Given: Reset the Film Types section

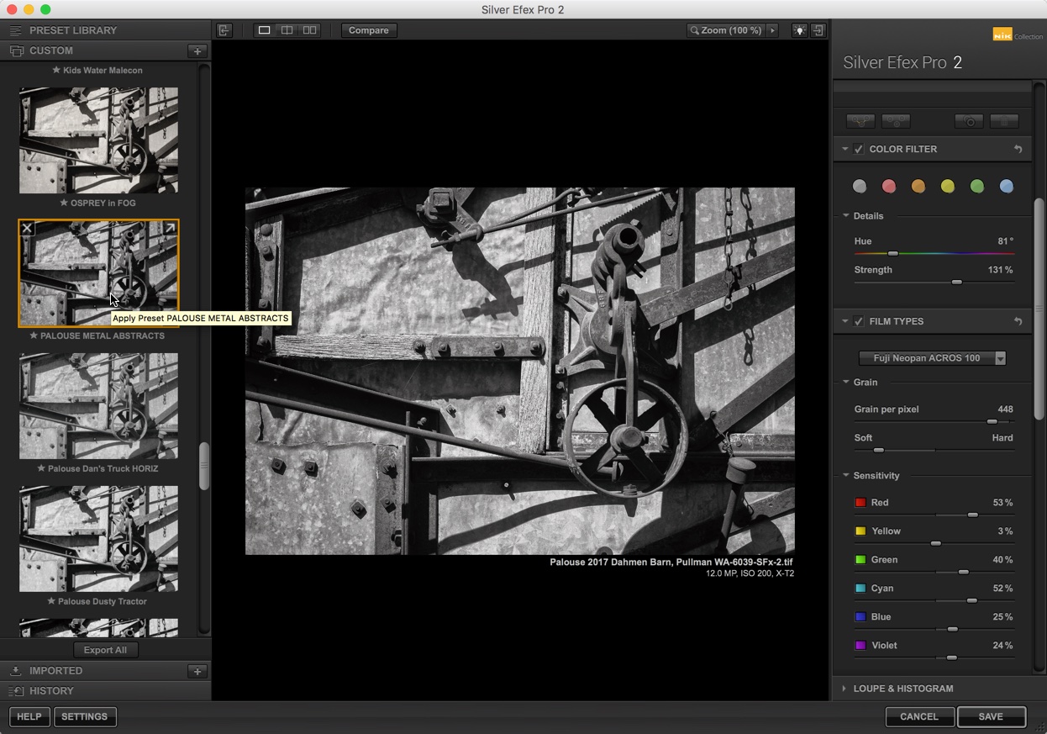Looking at the screenshot, I should pyautogui.click(x=1018, y=321).
